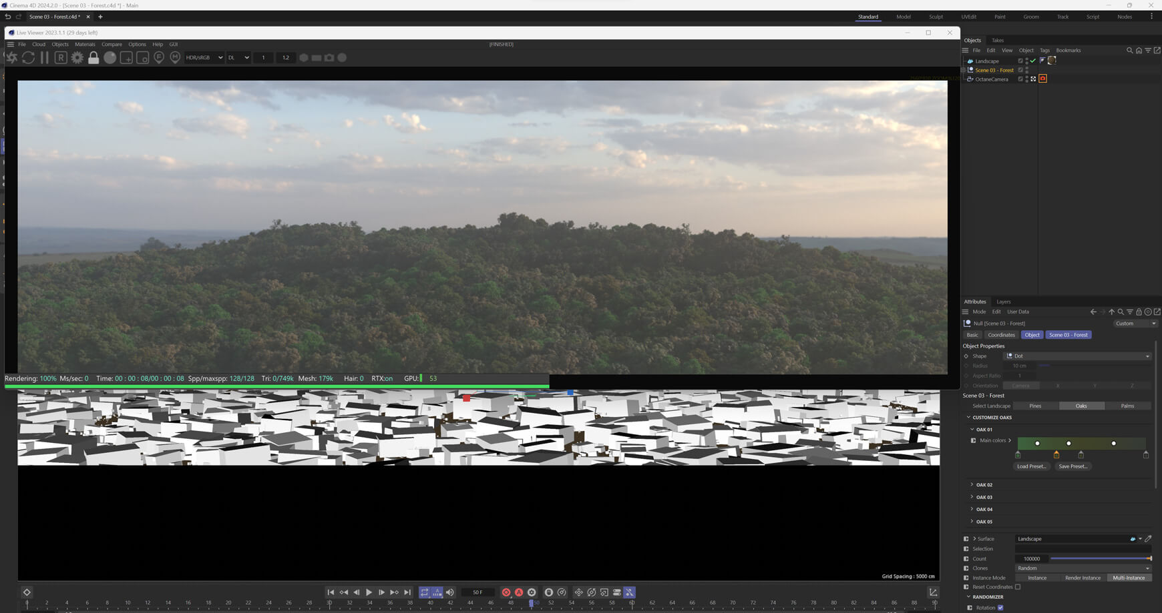Toggle OctaneCamera layer checkbox

click(x=1020, y=79)
